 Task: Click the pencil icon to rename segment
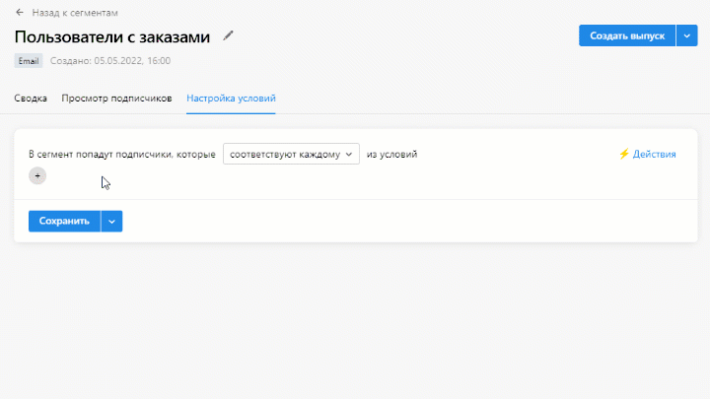[x=229, y=35]
